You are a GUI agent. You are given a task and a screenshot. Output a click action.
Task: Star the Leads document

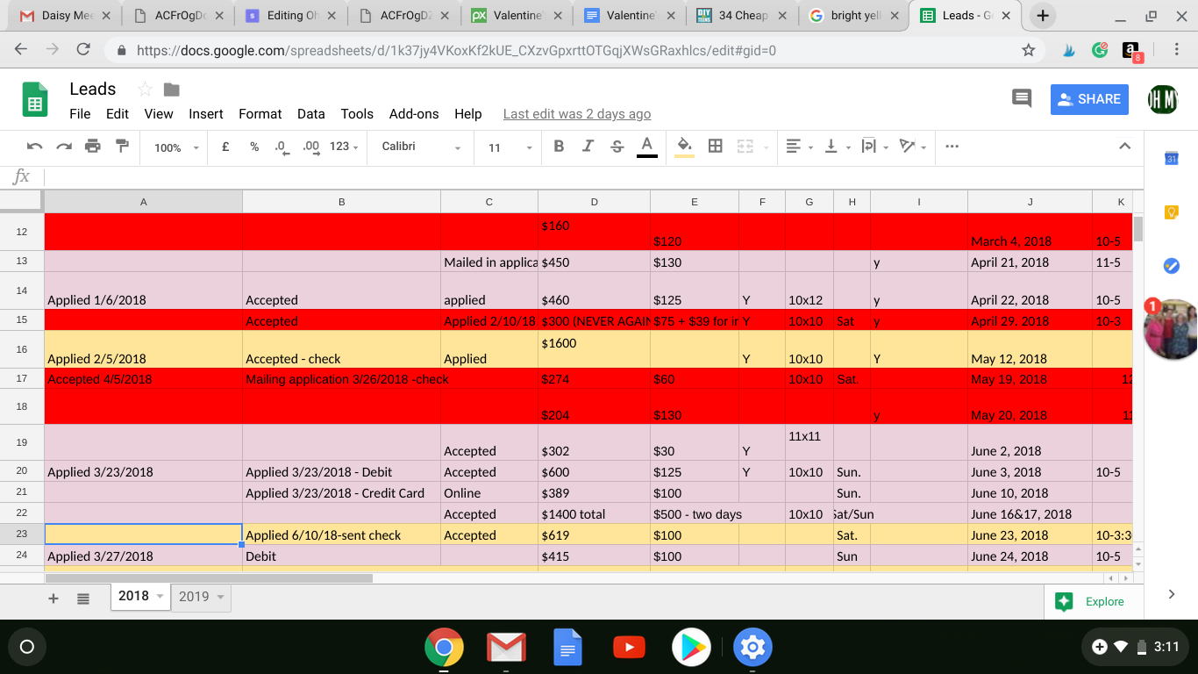coord(146,90)
